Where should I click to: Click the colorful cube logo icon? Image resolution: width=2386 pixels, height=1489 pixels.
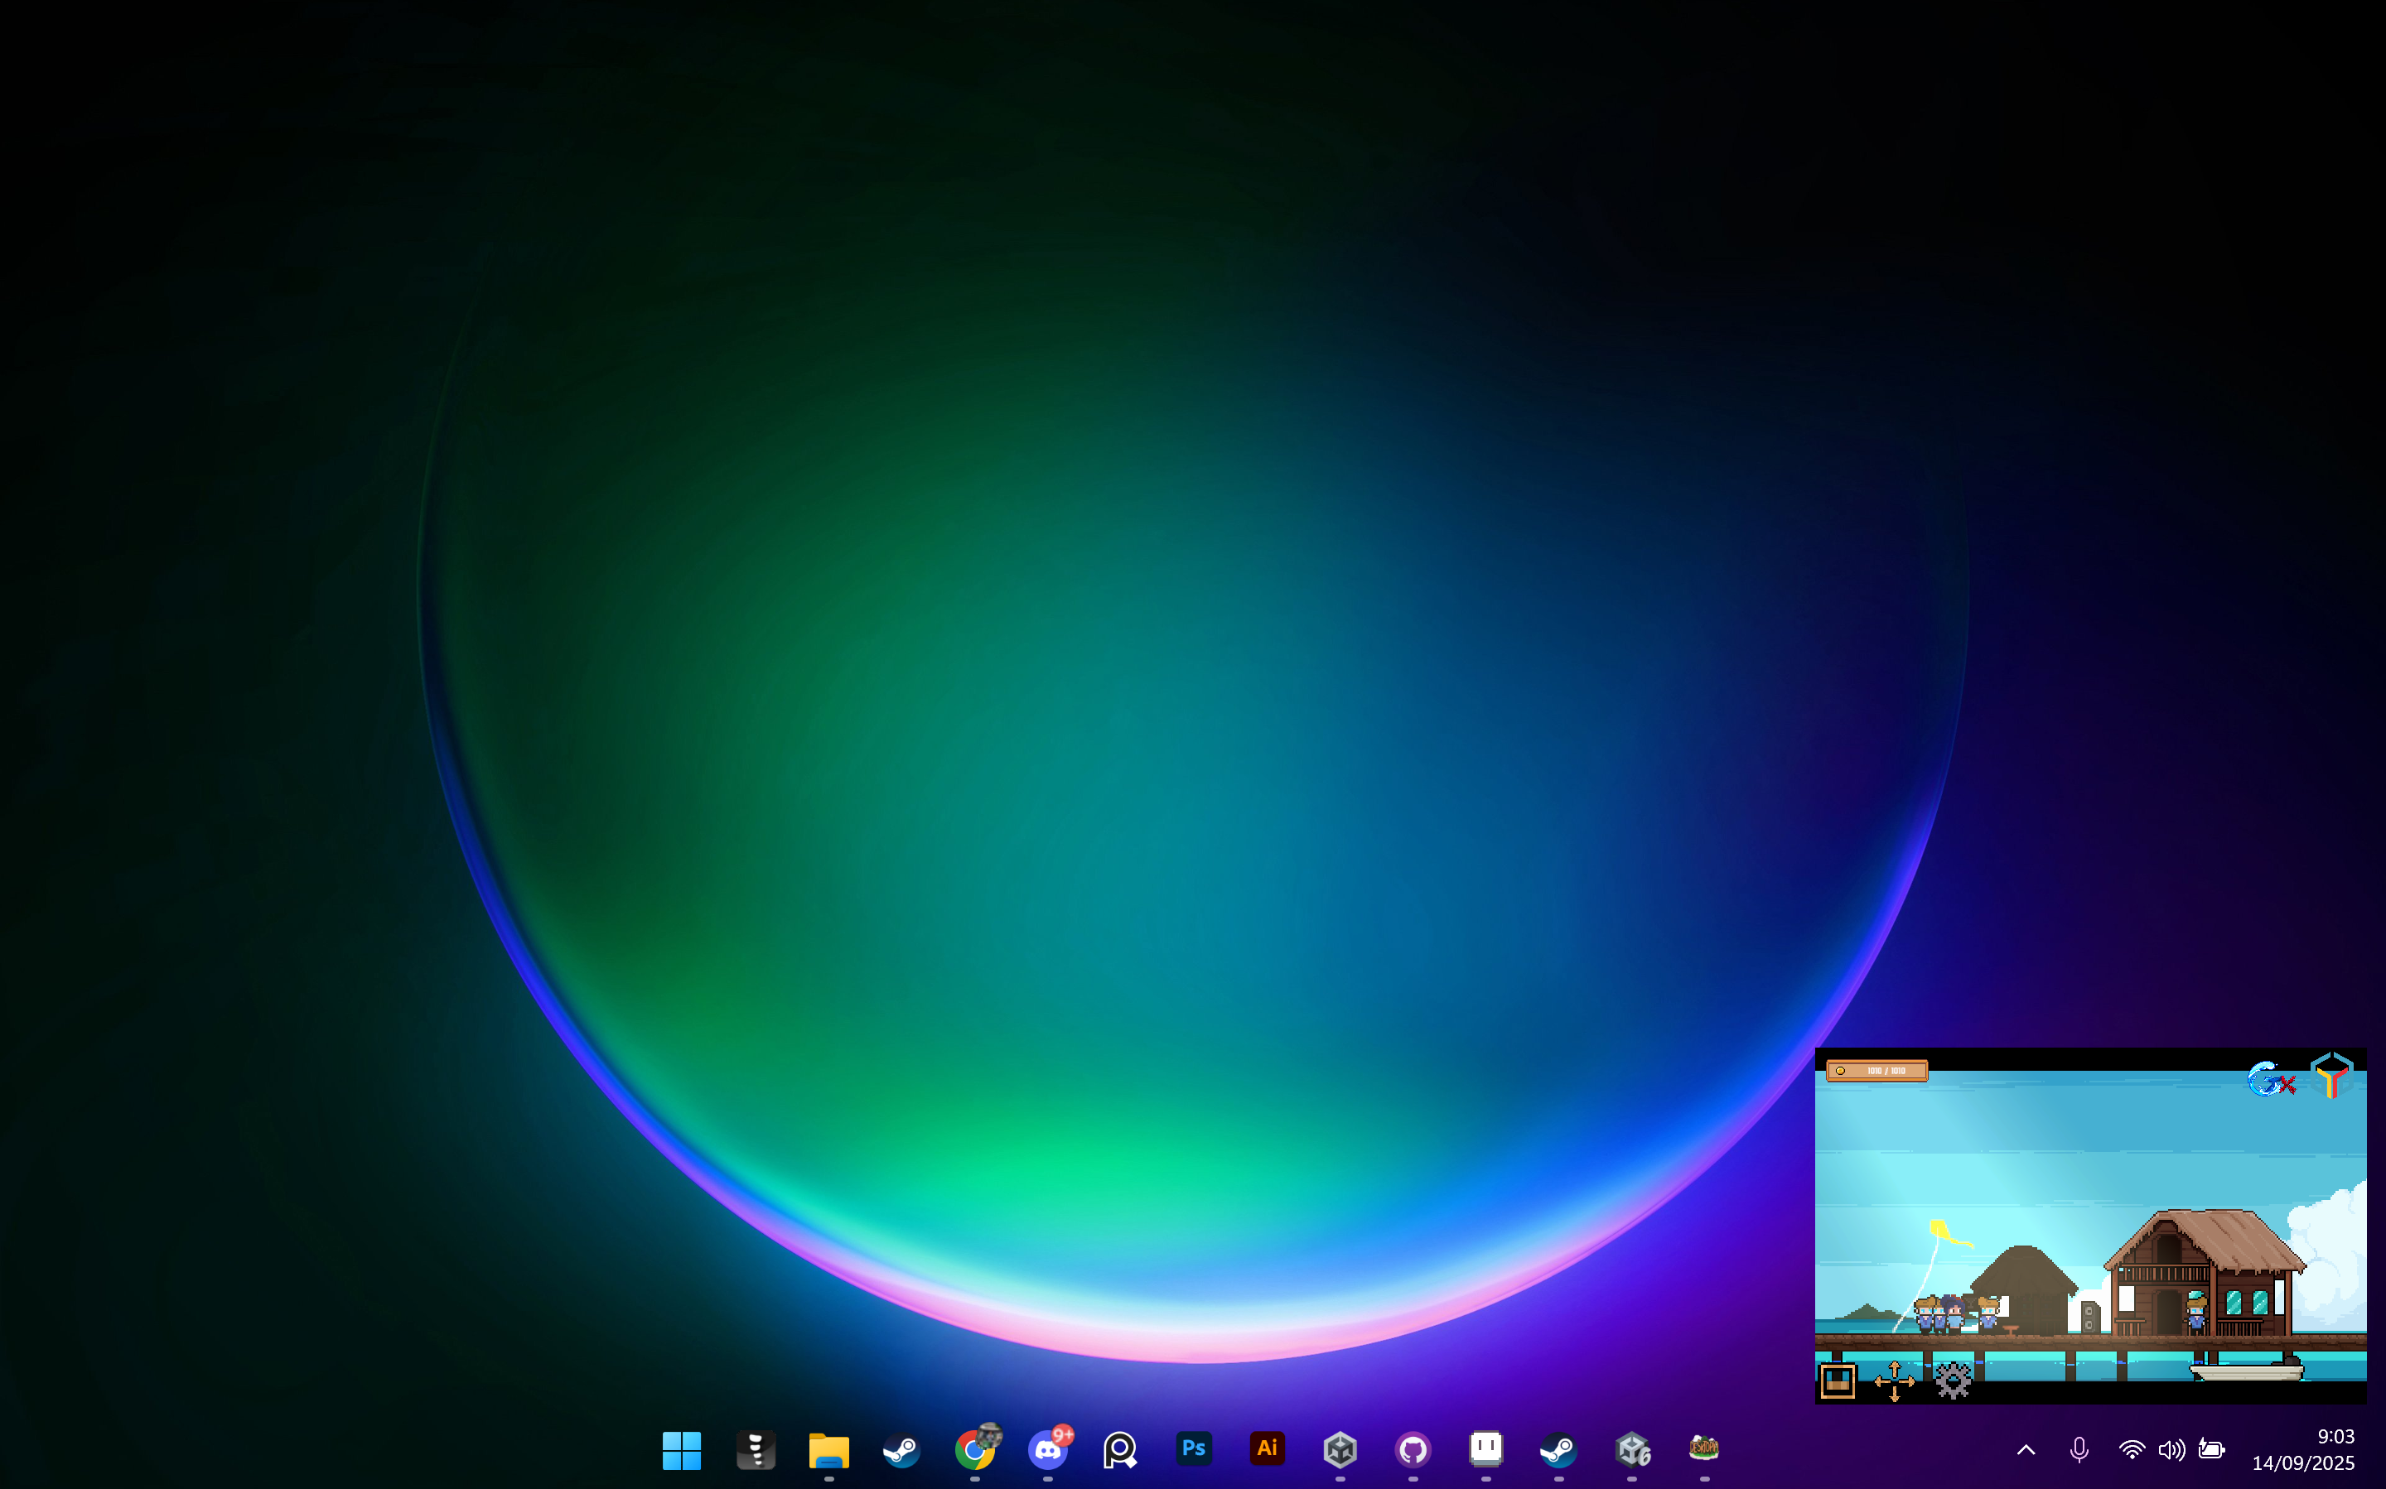point(2330,1076)
